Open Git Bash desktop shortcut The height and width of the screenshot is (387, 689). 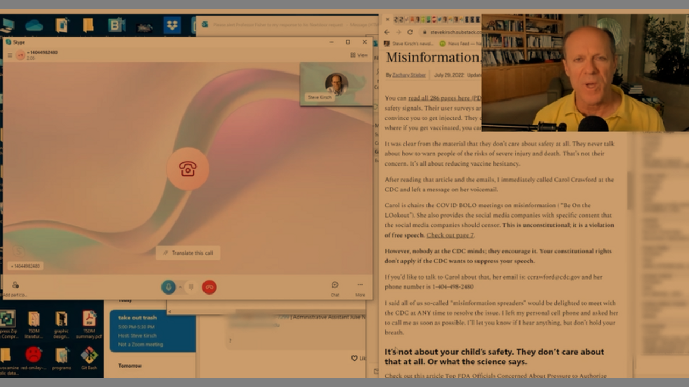click(x=89, y=357)
